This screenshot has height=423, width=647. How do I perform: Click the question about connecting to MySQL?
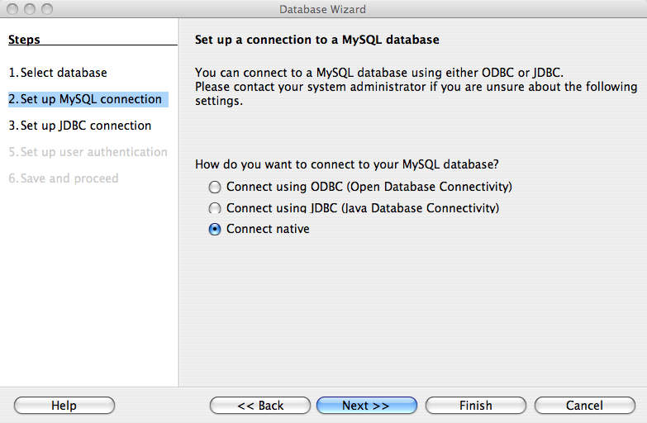click(x=347, y=164)
